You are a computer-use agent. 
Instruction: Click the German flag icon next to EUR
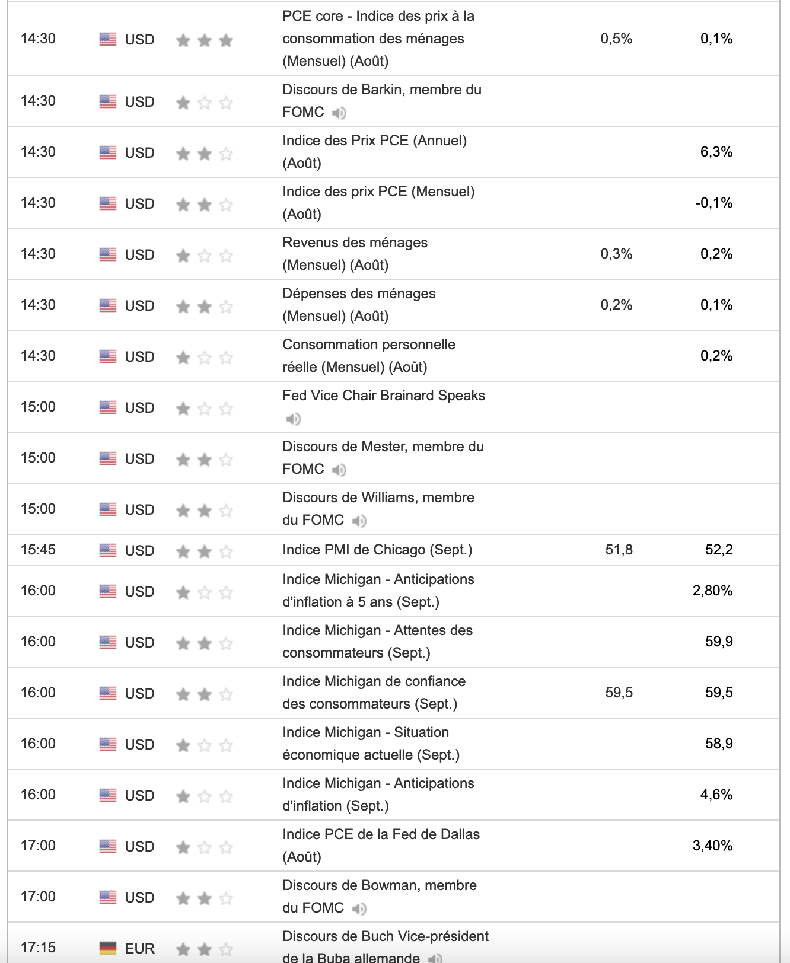pyautogui.click(x=108, y=948)
